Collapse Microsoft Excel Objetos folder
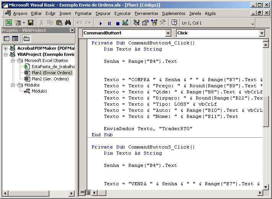 coord(13,60)
